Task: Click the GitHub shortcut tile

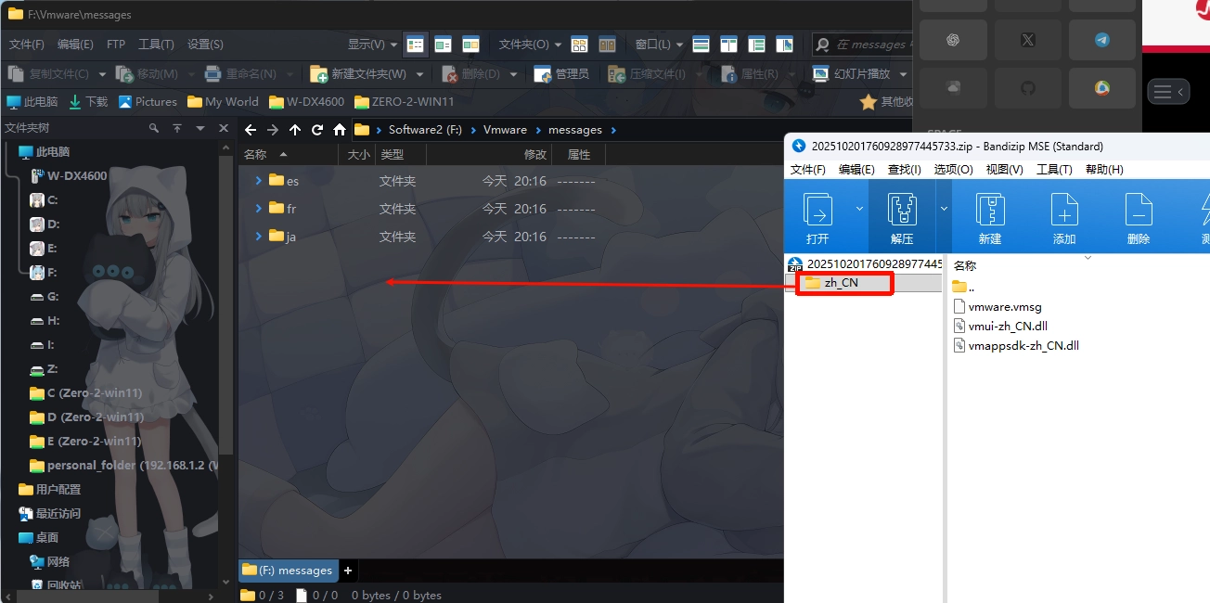Action: tap(1027, 88)
